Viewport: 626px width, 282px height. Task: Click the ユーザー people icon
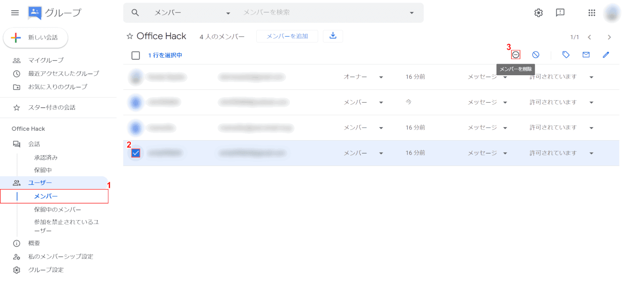17,183
